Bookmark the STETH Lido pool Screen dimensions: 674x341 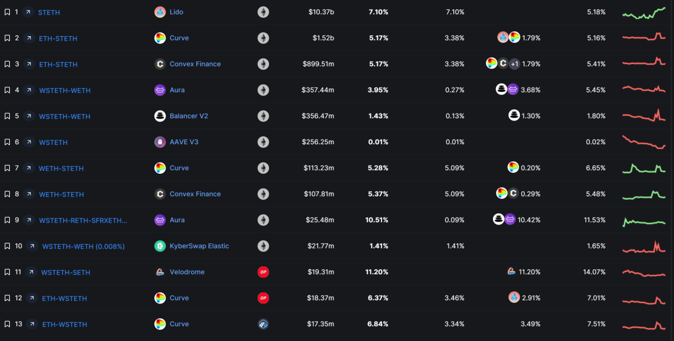tap(7, 12)
